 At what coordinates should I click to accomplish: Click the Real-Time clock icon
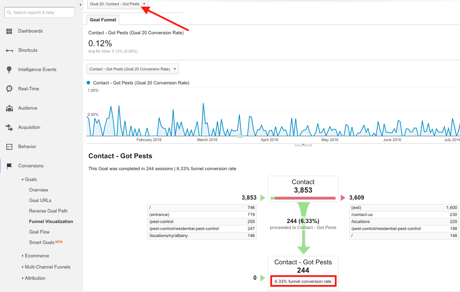coord(9,89)
